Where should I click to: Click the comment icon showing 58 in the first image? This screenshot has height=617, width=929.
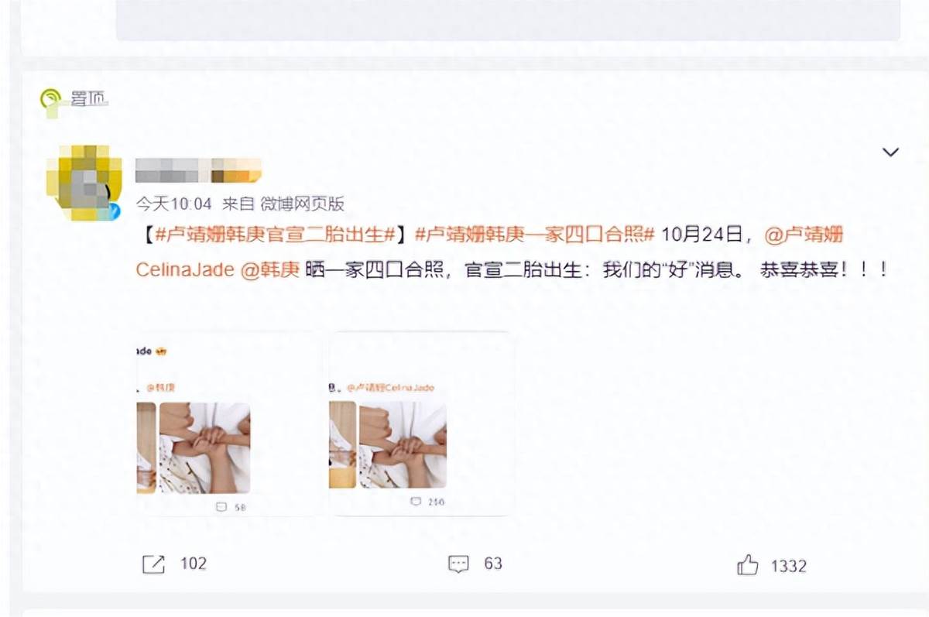click(x=221, y=506)
